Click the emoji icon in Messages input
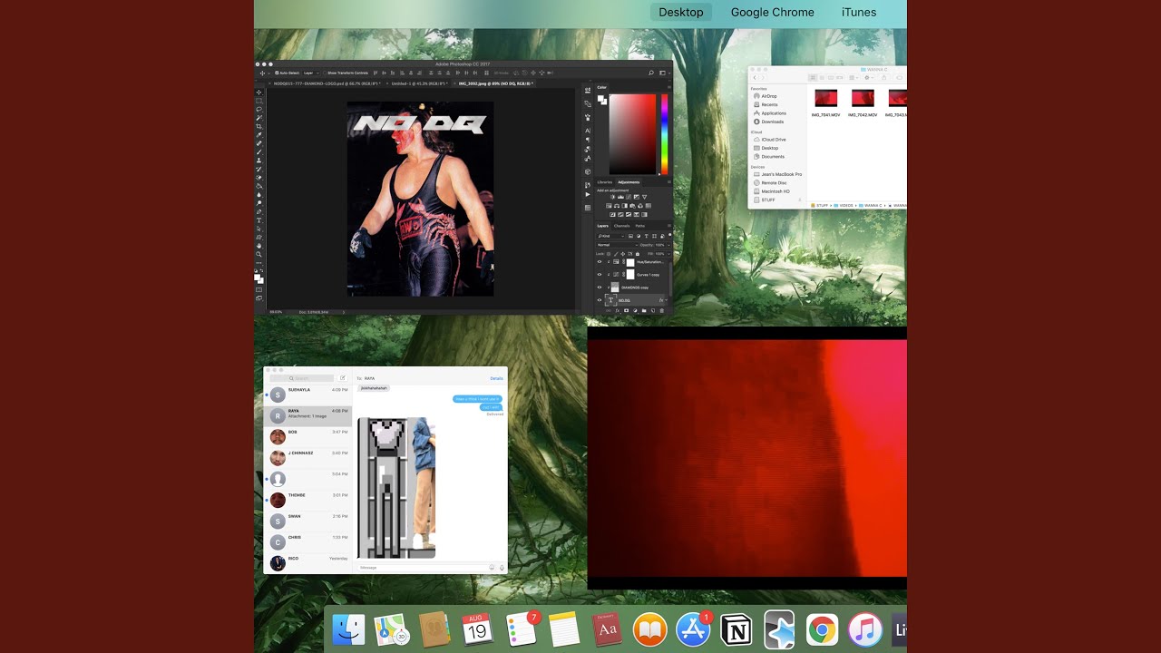The width and height of the screenshot is (1161, 653). pos(492,567)
